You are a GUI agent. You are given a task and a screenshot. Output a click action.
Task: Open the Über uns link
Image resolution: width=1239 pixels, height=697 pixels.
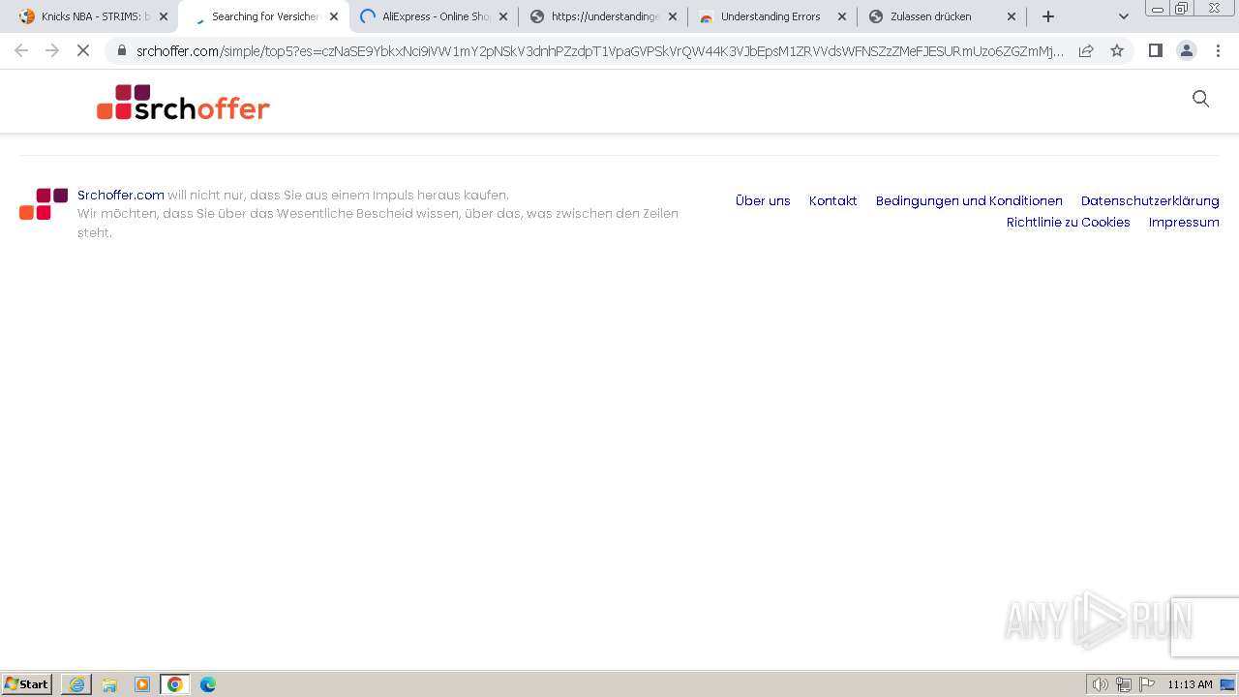point(763,201)
